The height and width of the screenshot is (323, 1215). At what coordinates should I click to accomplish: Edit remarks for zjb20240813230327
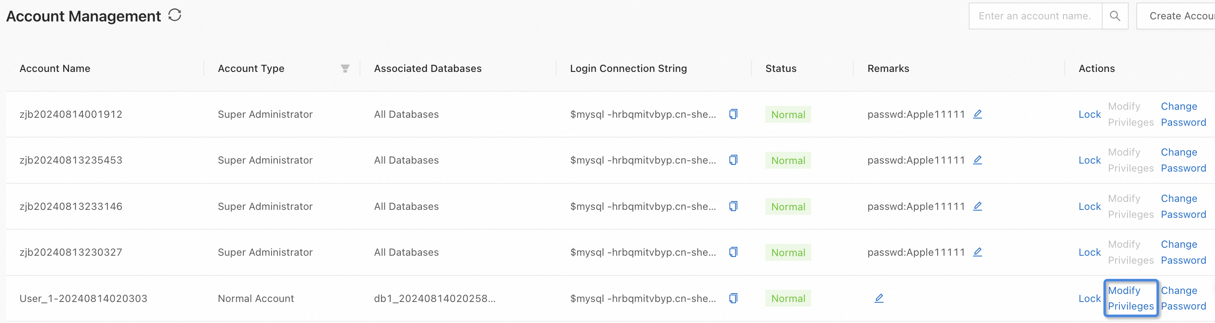(977, 252)
